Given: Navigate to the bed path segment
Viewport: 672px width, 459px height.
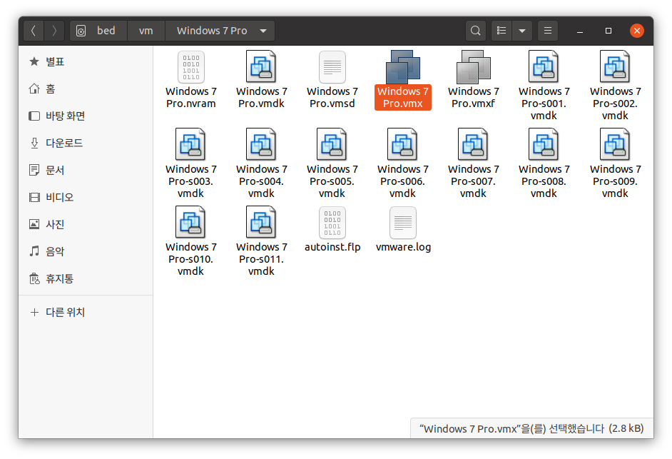Looking at the screenshot, I should [98, 31].
